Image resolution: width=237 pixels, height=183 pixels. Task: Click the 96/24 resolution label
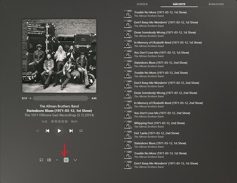(x=74, y=121)
